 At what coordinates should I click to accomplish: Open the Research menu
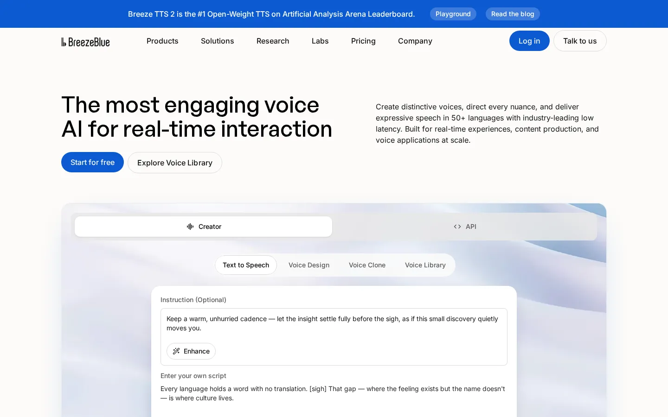coord(273,41)
